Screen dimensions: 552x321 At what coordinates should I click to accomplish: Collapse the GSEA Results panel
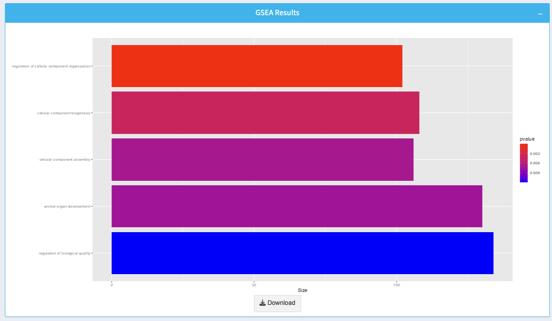point(540,14)
